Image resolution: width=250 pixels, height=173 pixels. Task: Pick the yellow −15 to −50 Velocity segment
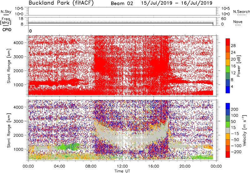click(x=228, y=136)
